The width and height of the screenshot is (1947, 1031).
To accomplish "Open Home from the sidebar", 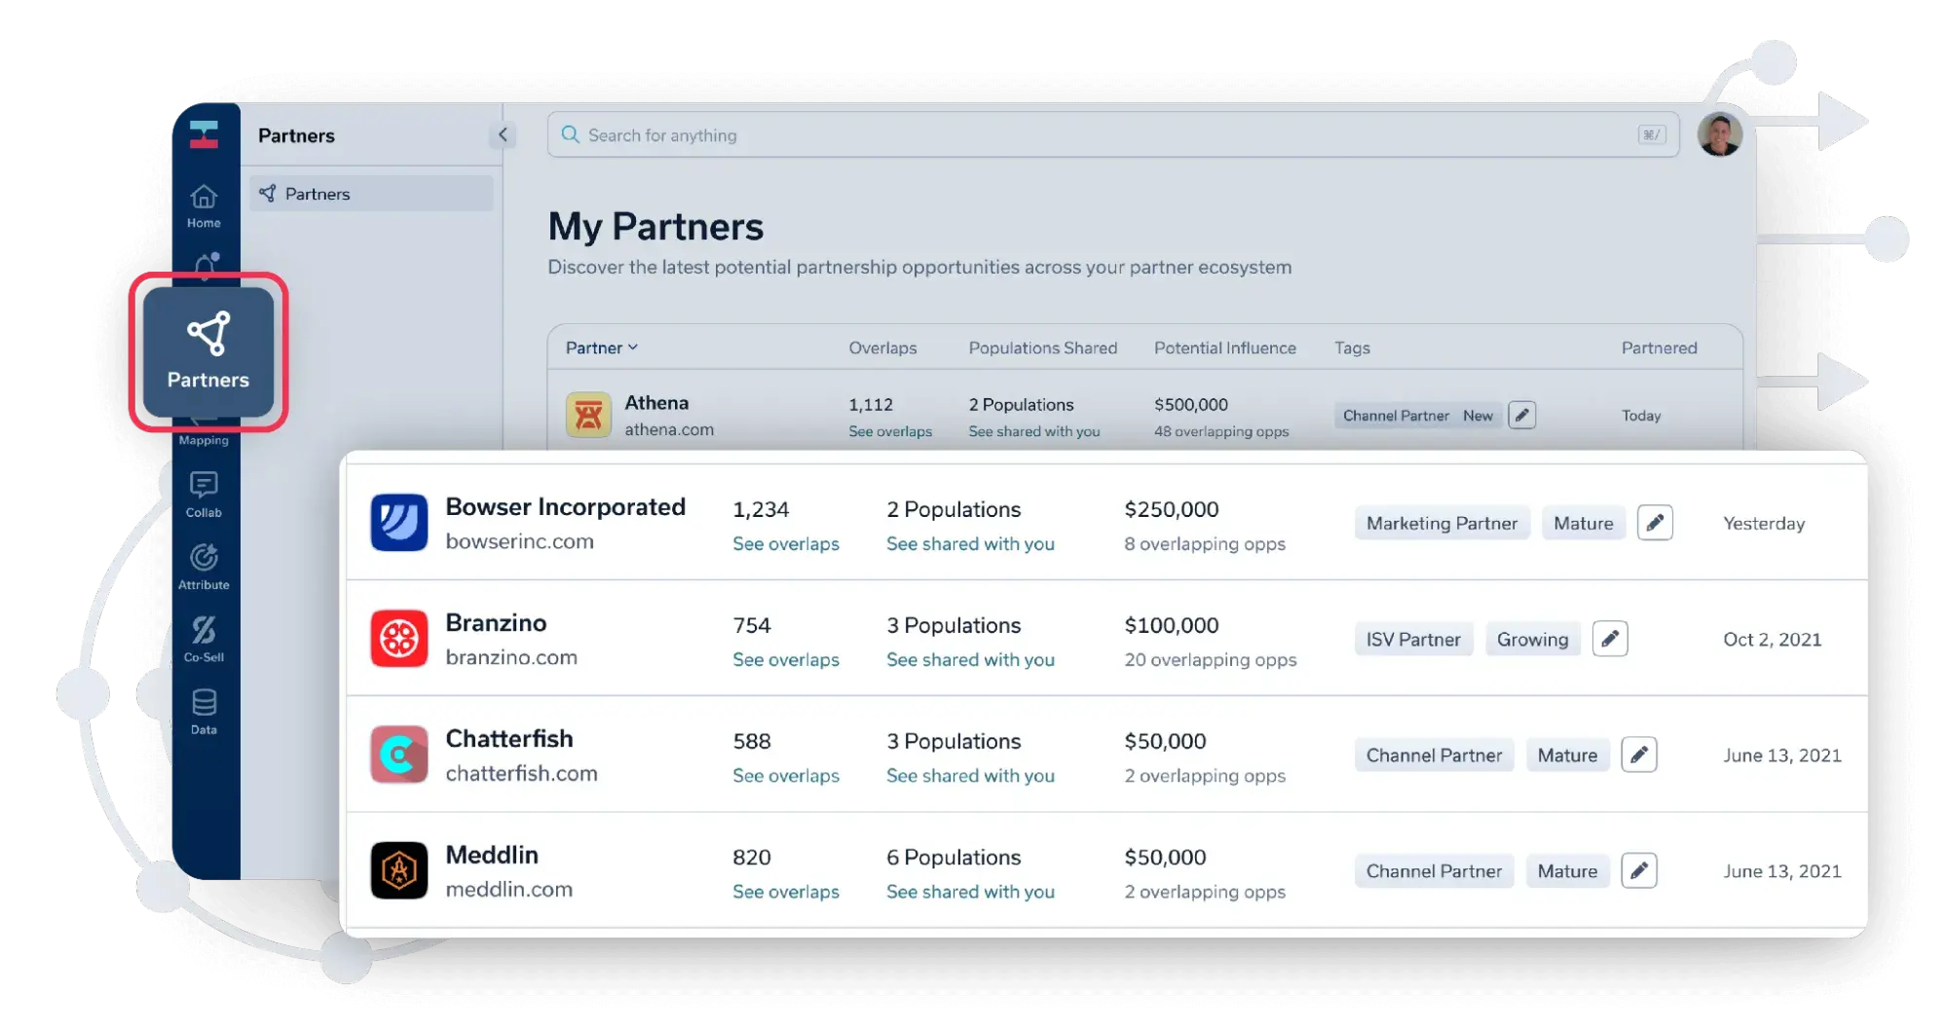I will [204, 206].
